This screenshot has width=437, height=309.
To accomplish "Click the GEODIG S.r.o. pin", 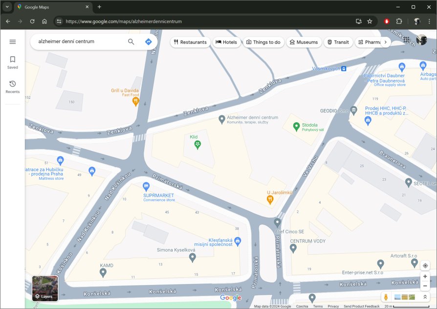I will tap(354, 110).
